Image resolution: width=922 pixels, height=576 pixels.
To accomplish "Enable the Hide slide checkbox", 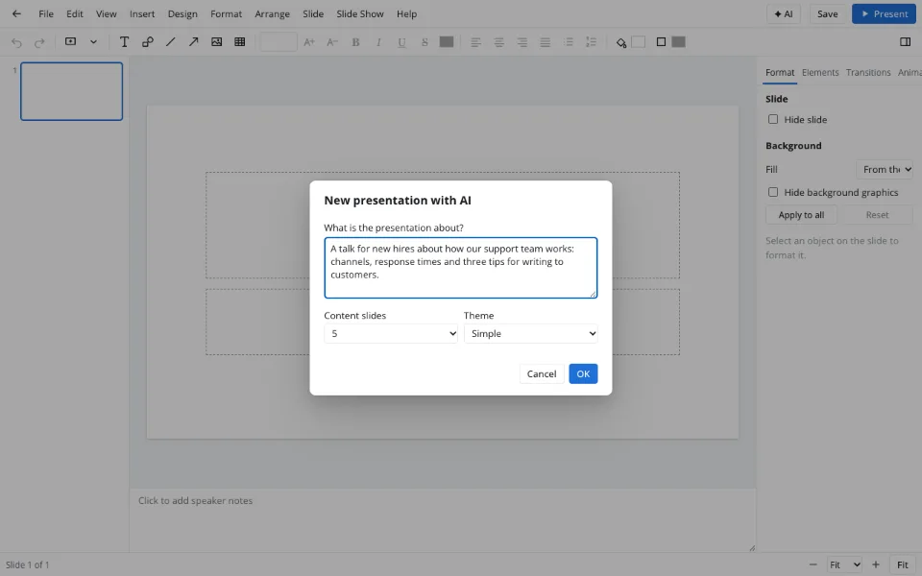I will (773, 119).
